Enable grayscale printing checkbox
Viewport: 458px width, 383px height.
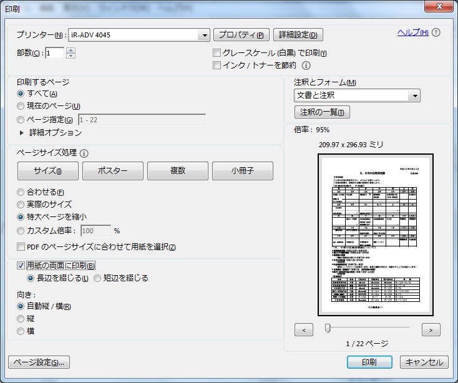click(x=217, y=53)
